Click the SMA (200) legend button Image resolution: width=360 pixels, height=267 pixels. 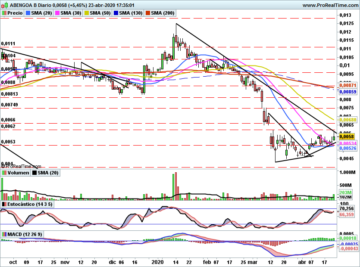[160, 13]
